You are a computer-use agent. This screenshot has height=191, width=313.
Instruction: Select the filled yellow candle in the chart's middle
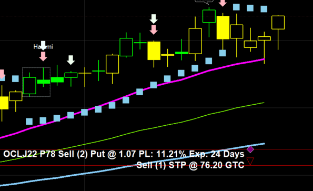tap(154, 51)
